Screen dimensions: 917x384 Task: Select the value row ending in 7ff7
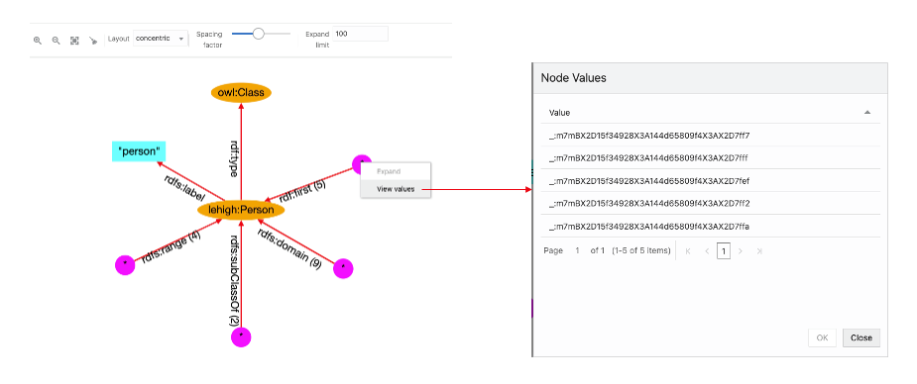[711, 136]
